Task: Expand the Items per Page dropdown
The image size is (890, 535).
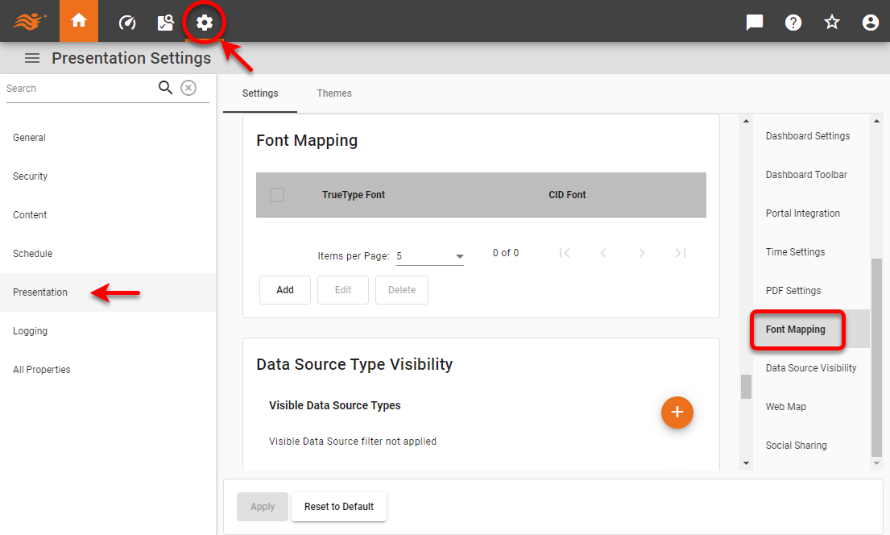Action: point(430,256)
